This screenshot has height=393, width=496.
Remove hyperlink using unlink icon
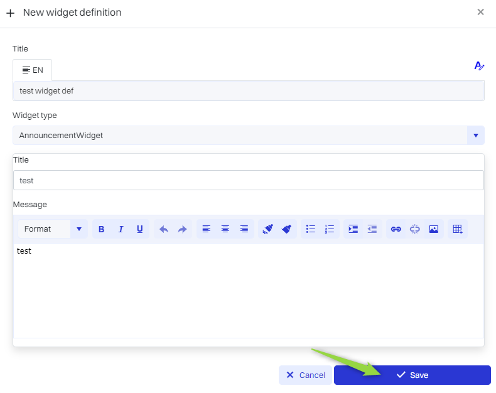(x=415, y=229)
